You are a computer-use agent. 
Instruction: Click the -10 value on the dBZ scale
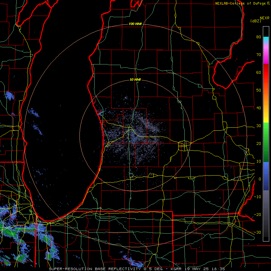click(257, 197)
